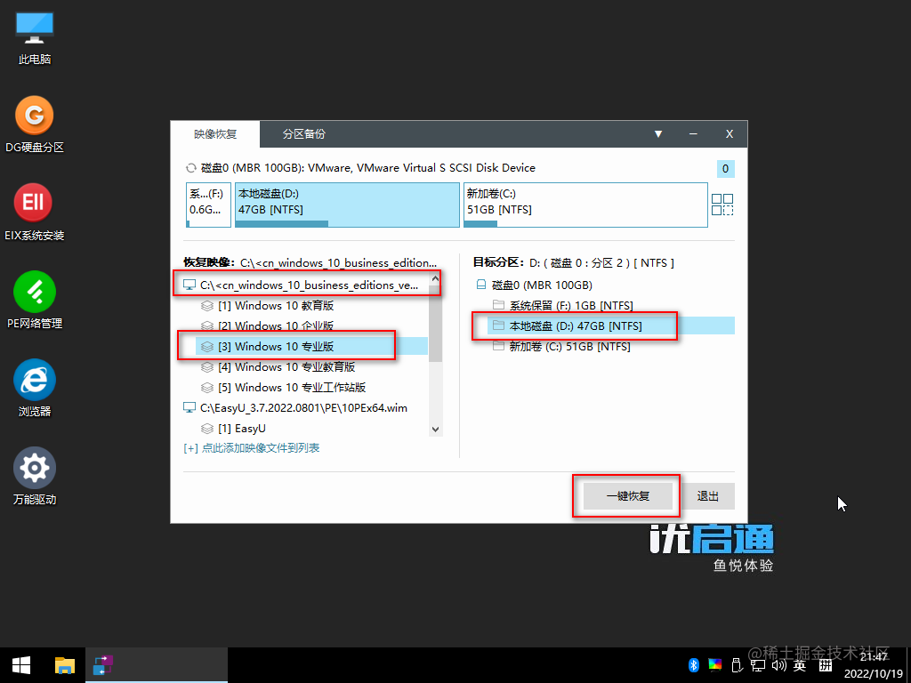Image resolution: width=911 pixels, height=683 pixels.
Task: Launch EIX系统安装 from the desktop
Action: pos(33,203)
